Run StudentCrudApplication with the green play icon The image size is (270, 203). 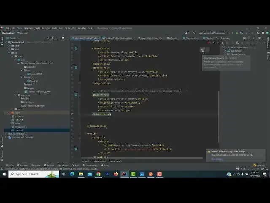click(x=232, y=33)
